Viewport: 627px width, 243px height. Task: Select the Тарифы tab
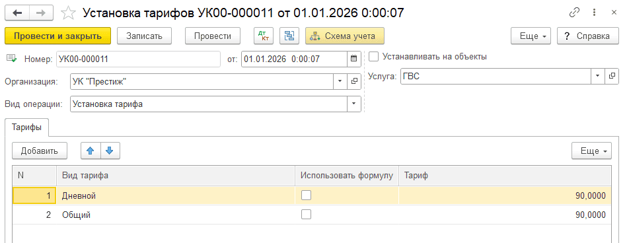click(x=26, y=127)
